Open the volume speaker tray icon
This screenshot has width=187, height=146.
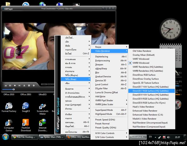click(169, 137)
